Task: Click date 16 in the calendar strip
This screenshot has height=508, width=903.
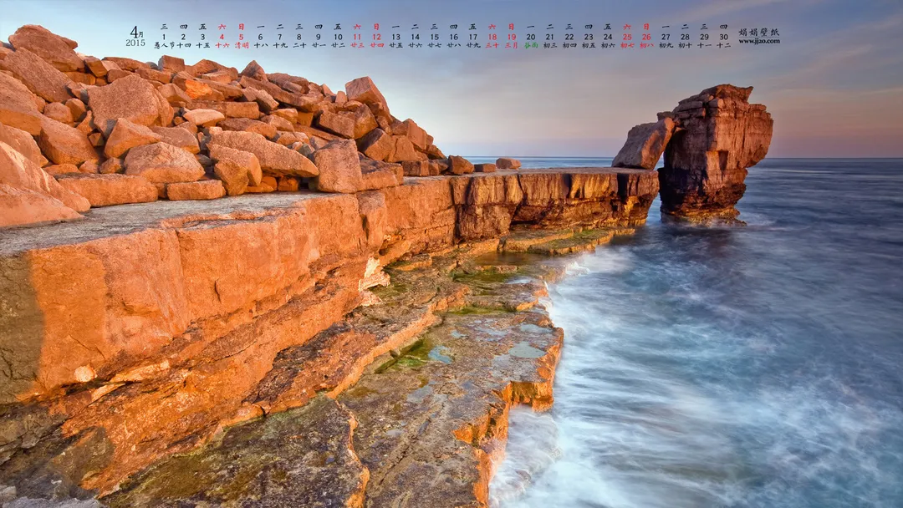Action: pyautogui.click(x=453, y=37)
